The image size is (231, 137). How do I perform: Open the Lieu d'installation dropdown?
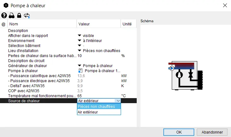tap(80, 51)
